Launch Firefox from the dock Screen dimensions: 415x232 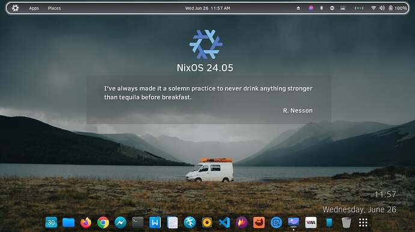click(x=86, y=222)
